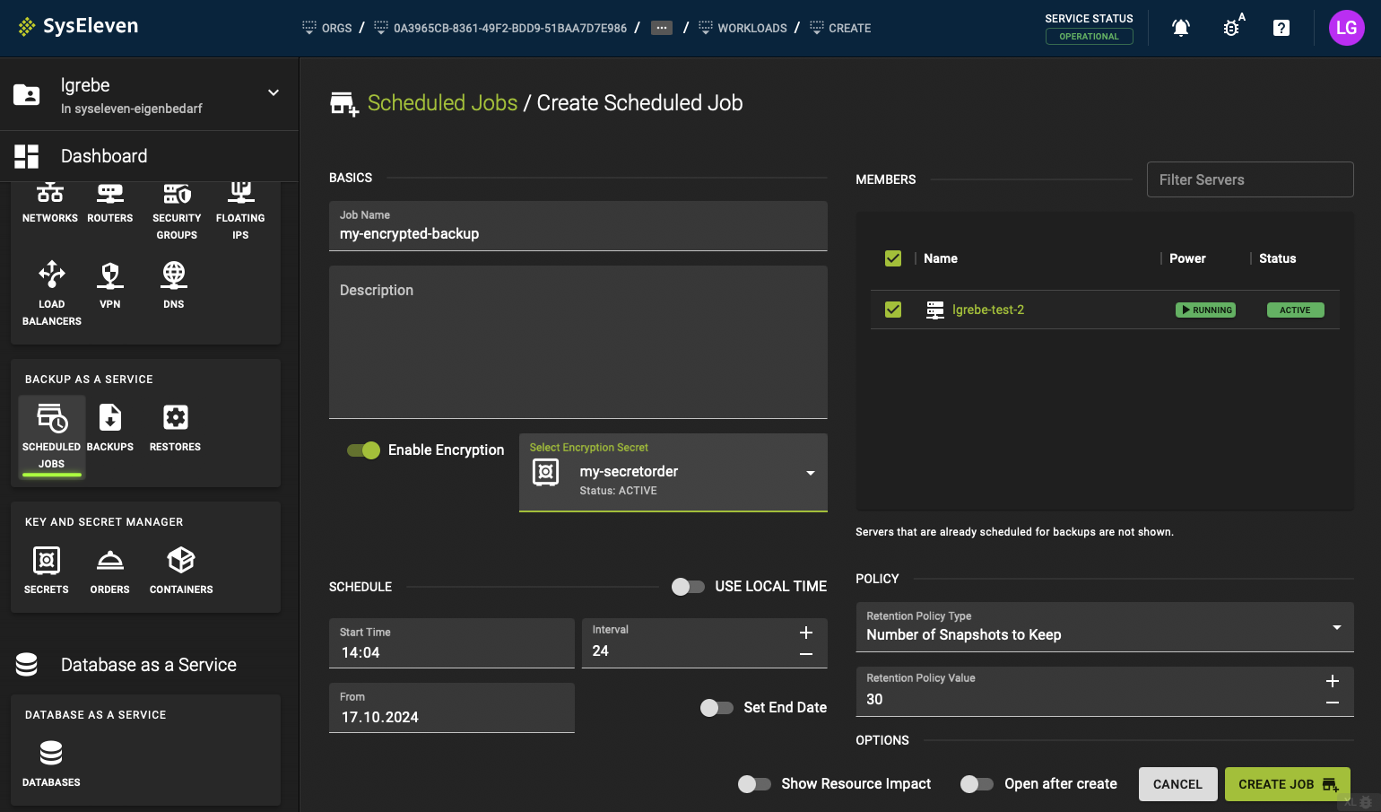
Task: Open the help question mark icon
Action: 1281,28
